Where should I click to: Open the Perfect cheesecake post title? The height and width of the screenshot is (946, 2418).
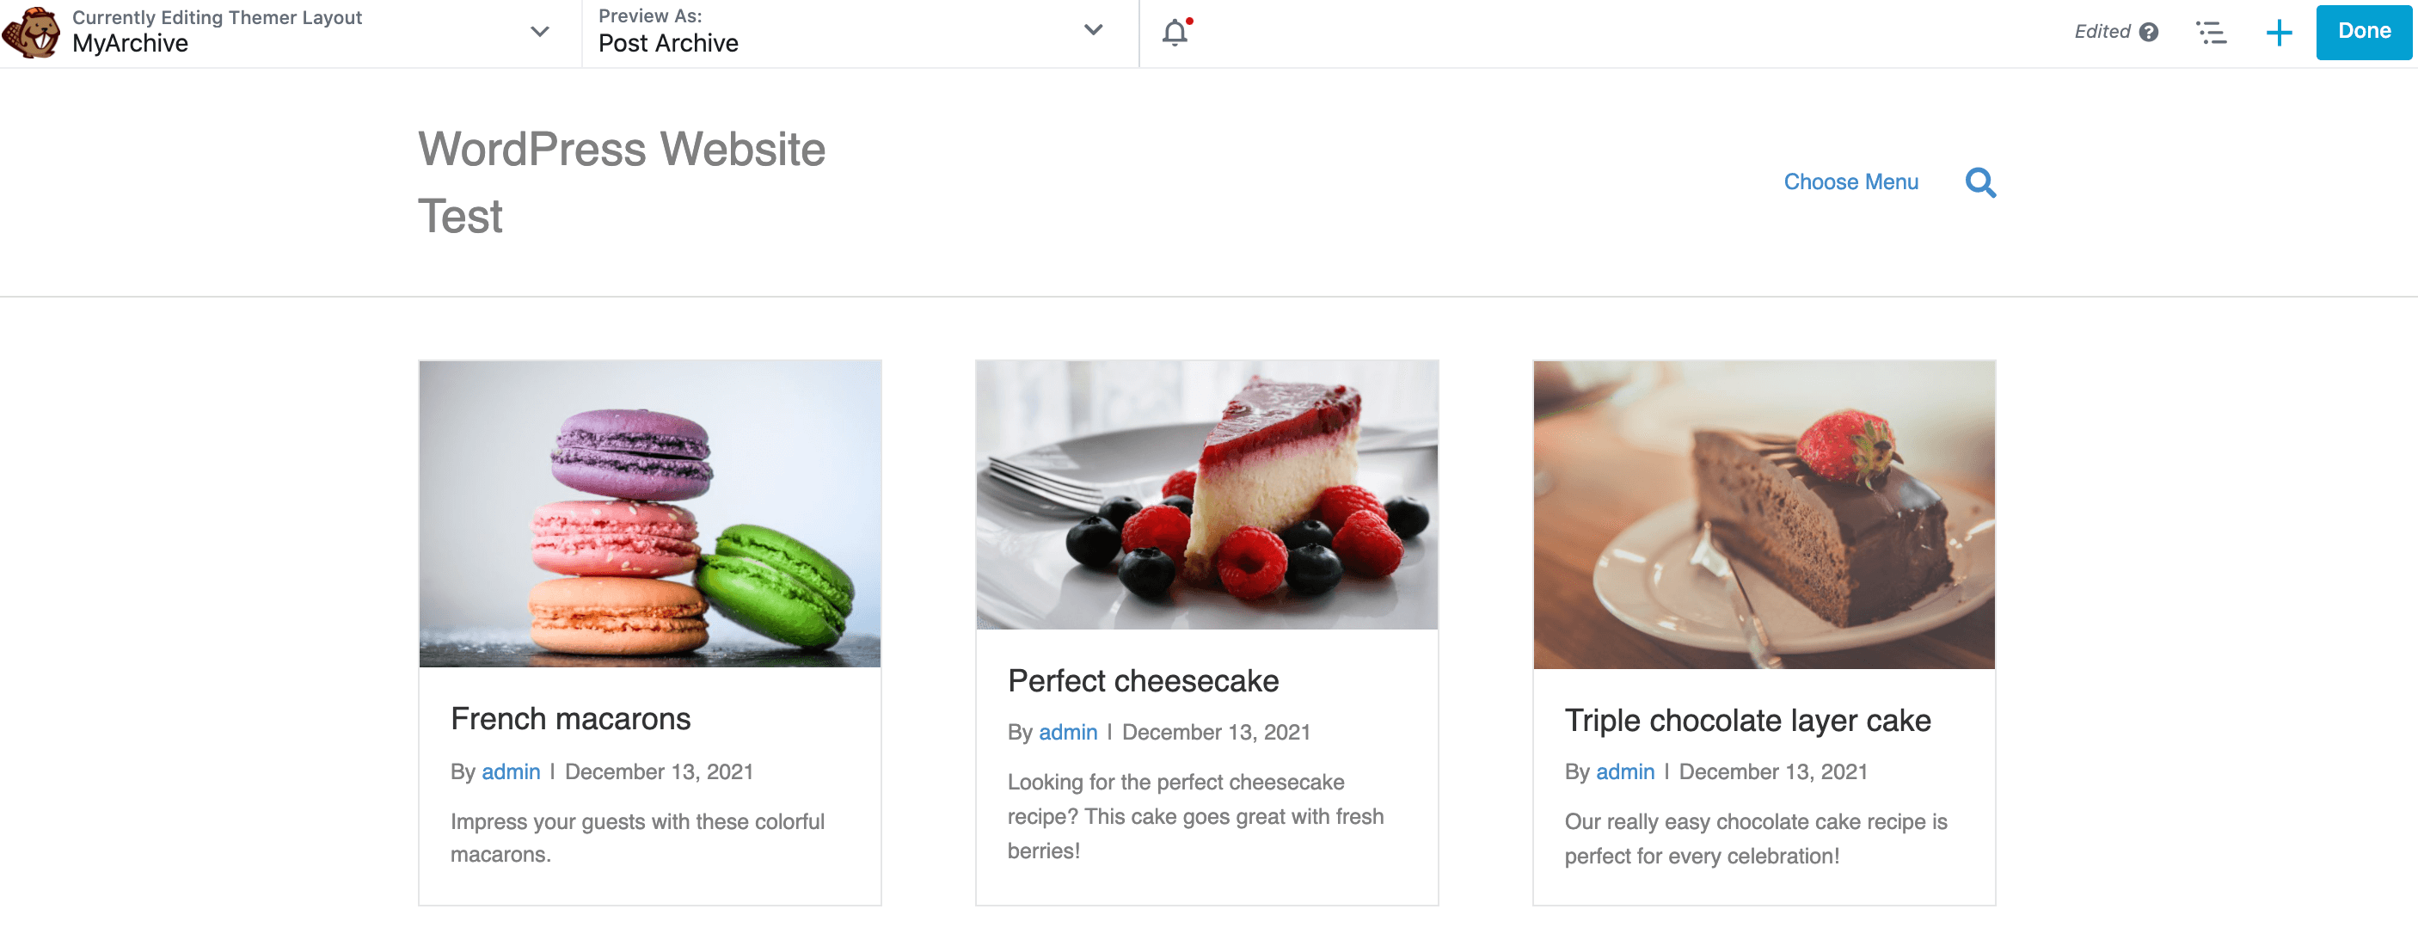[x=1142, y=680]
